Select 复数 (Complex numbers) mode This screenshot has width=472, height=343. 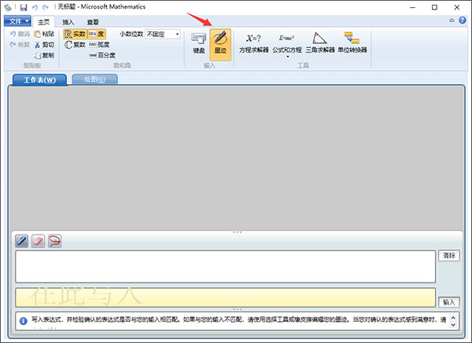tap(76, 45)
